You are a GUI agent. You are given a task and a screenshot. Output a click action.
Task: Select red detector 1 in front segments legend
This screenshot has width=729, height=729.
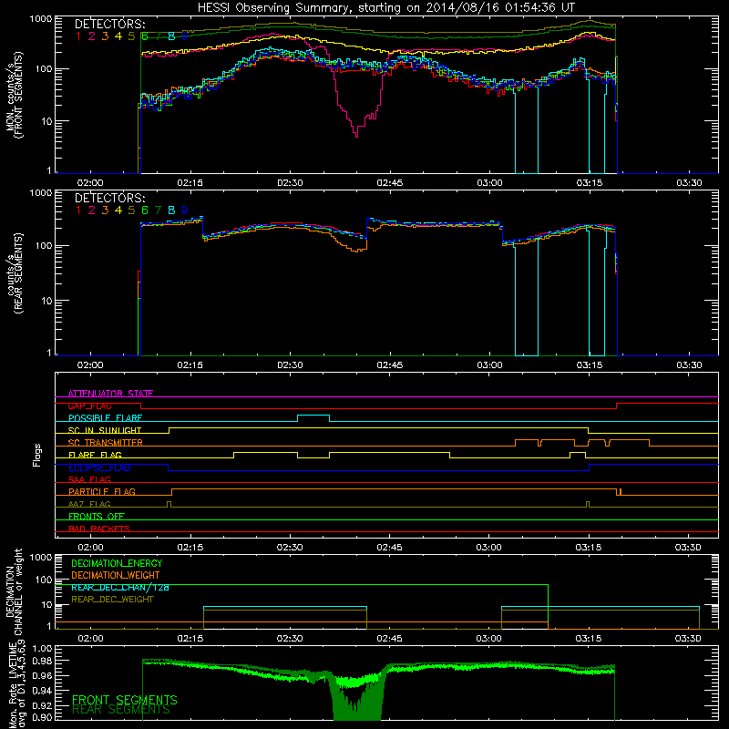click(78, 36)
